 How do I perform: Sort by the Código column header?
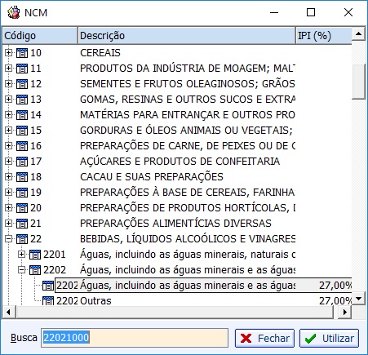coord(40,35)
